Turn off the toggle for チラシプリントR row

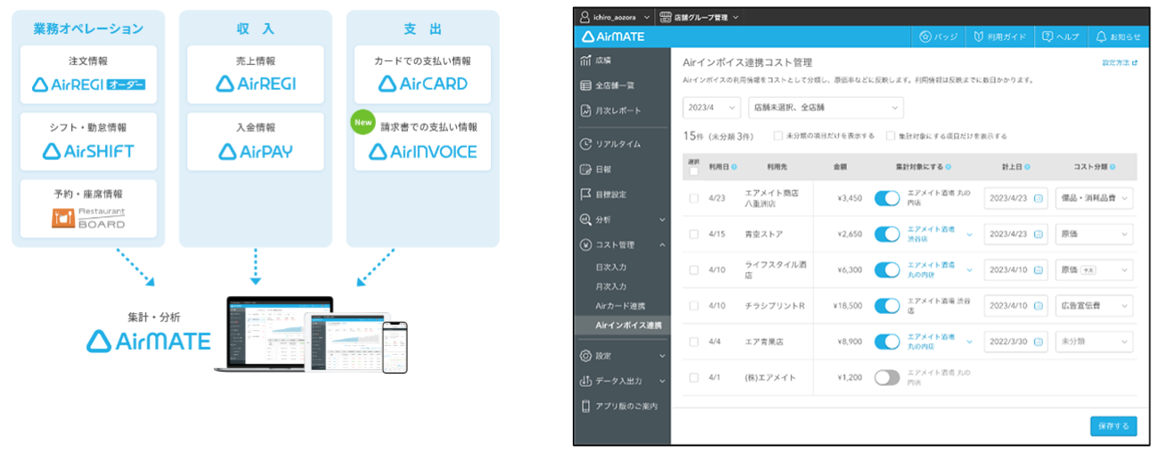887,305
